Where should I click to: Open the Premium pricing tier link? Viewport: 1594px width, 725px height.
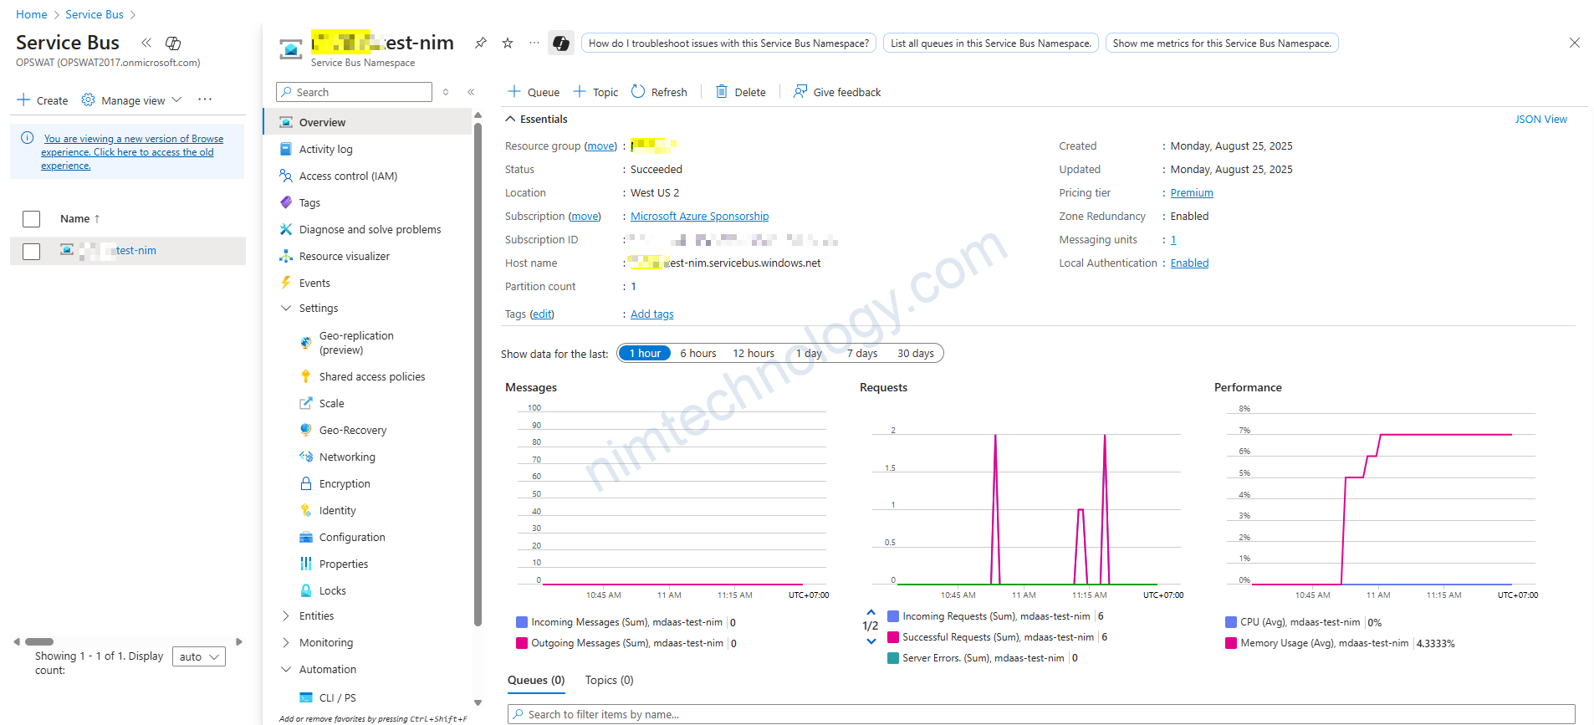1191,192
